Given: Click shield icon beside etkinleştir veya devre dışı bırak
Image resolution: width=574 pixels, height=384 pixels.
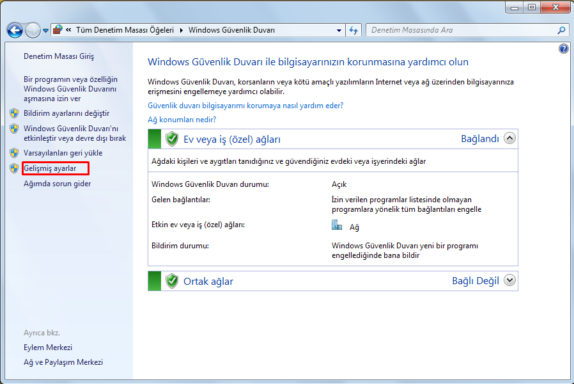Looking at the screenshot, I should [14, 129].
